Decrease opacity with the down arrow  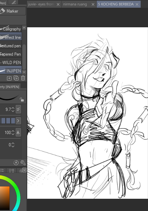click(13, 134)
